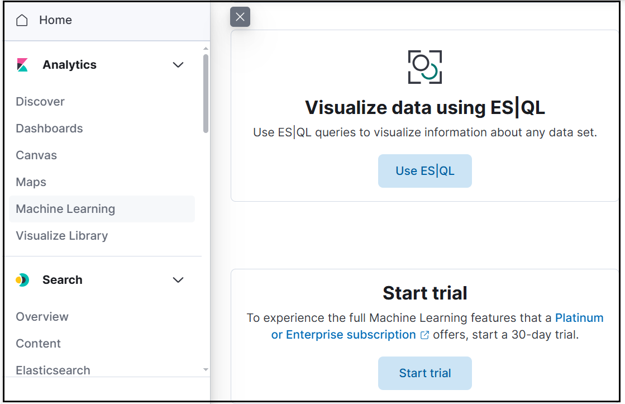The image size is (625, 404).
Task: Click the Use ES|QL button
Action: (x=425, y=170)
